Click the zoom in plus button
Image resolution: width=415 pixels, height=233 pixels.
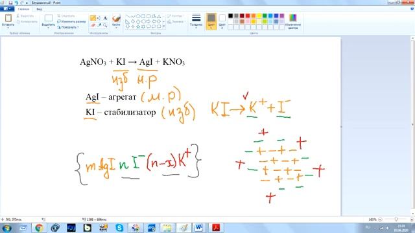[x=412, y=219]
